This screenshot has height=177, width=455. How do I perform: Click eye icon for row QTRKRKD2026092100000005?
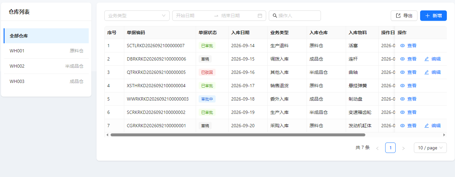[x=402, y=72]
